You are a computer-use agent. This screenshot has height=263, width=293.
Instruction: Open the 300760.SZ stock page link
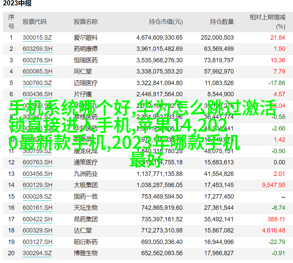tap(37, 83)
